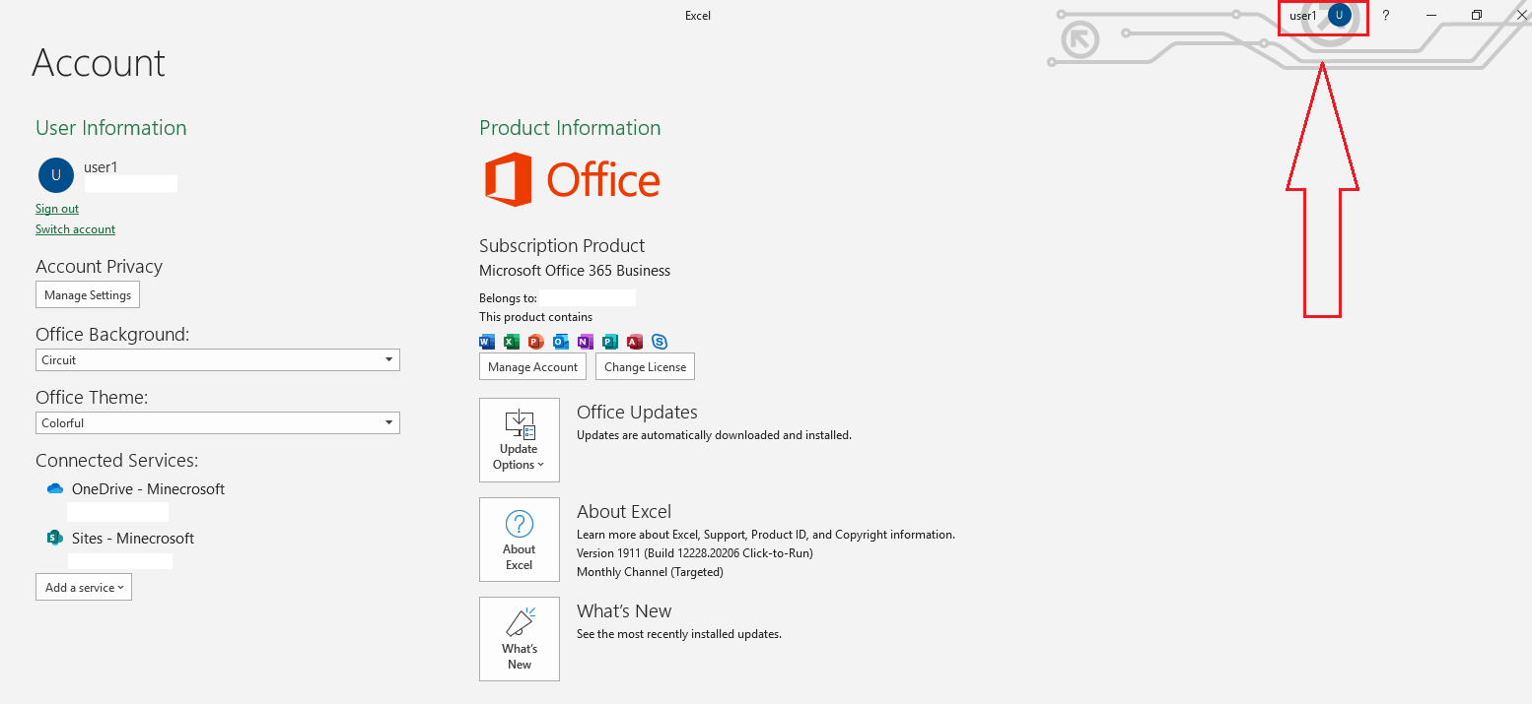This screenshot has height=704, width=1532.
Task: Click the Help question mark icon
Action: tap(1385, 16)
